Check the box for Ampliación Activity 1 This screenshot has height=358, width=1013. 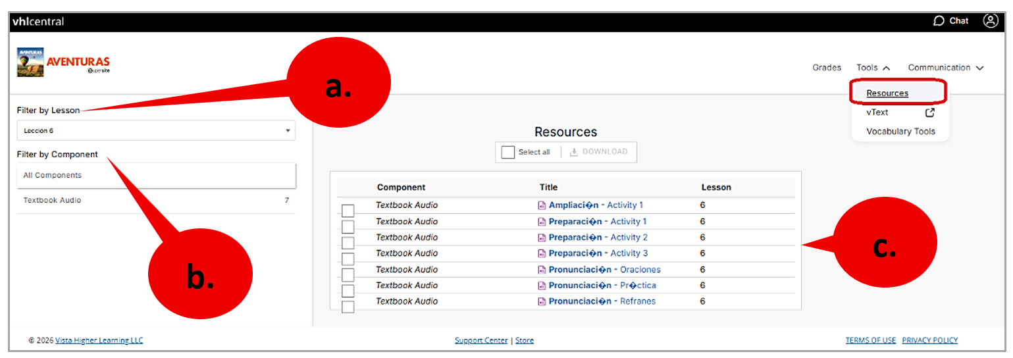(x=348, y=211)
